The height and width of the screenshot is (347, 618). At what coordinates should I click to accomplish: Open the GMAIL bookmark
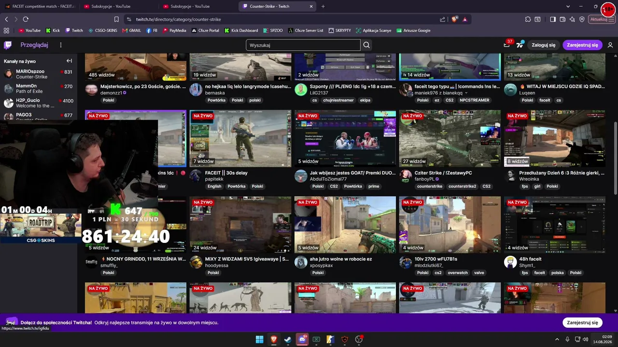tap(132, 30)
